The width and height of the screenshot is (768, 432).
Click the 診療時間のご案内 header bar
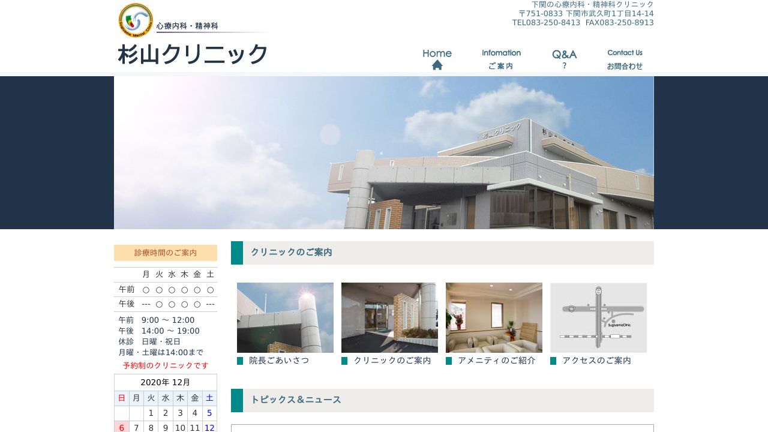[x=165, y=253]
